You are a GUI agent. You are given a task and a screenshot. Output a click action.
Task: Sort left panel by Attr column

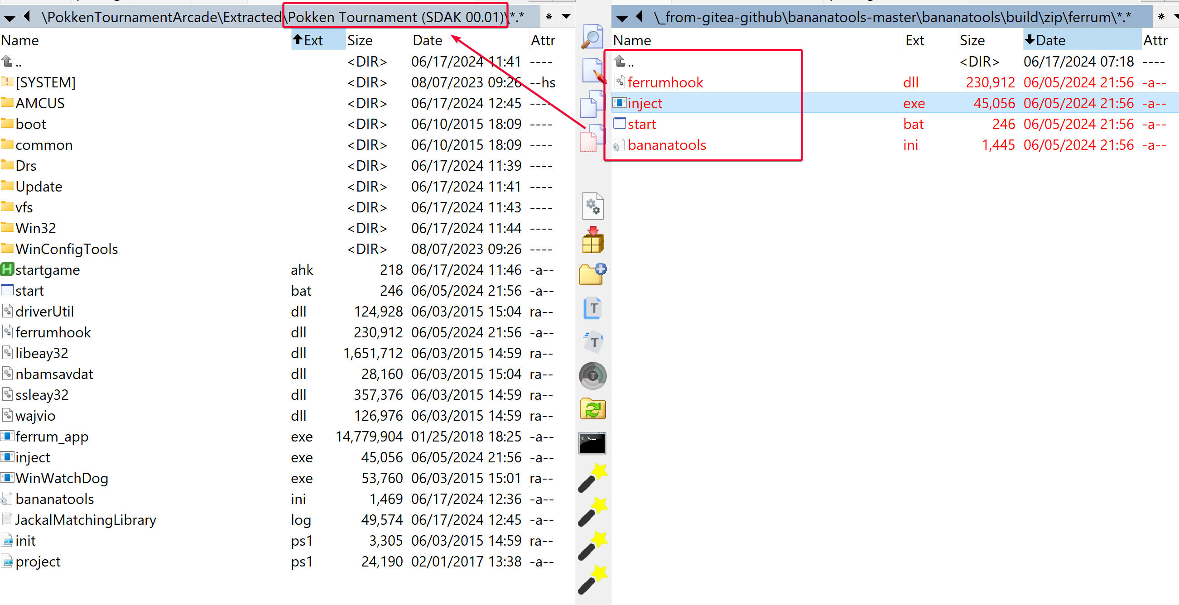point(551,40)
